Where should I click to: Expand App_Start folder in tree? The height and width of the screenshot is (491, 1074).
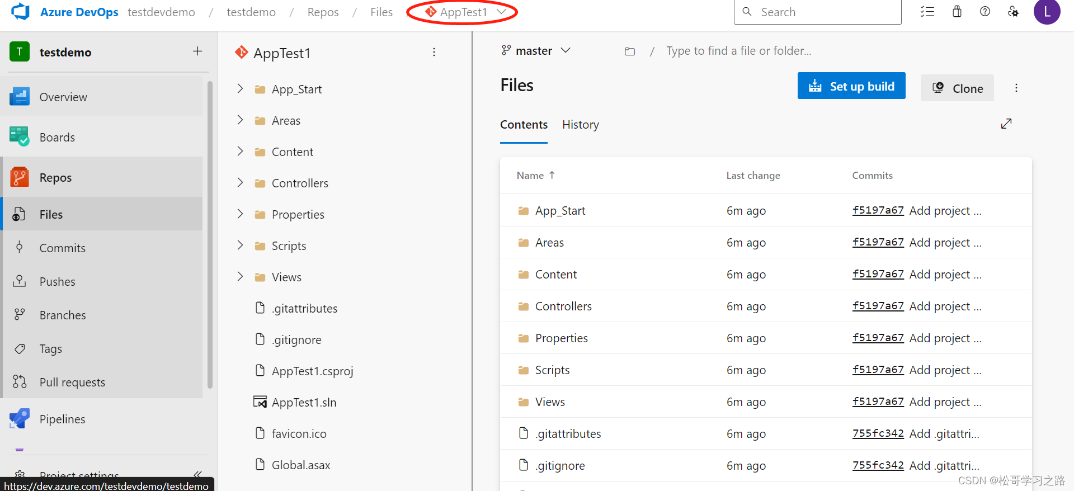[x=240, y=88]
